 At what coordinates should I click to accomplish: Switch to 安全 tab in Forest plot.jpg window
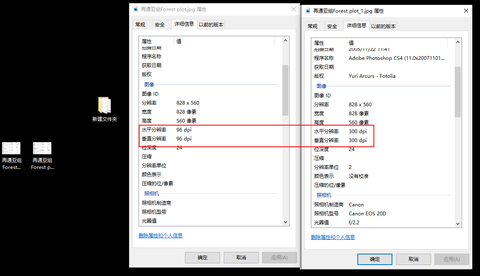(159, 25)
